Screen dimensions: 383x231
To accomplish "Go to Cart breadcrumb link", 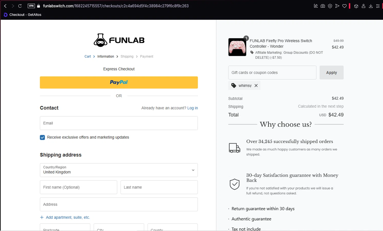I will (x=88, y=56).
